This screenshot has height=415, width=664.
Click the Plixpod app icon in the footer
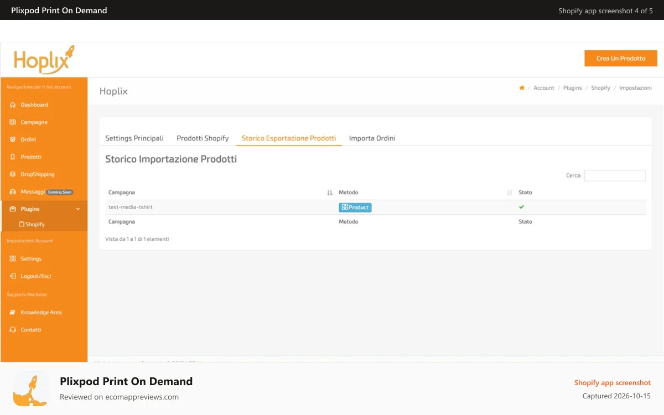click(x=31, y=388)
